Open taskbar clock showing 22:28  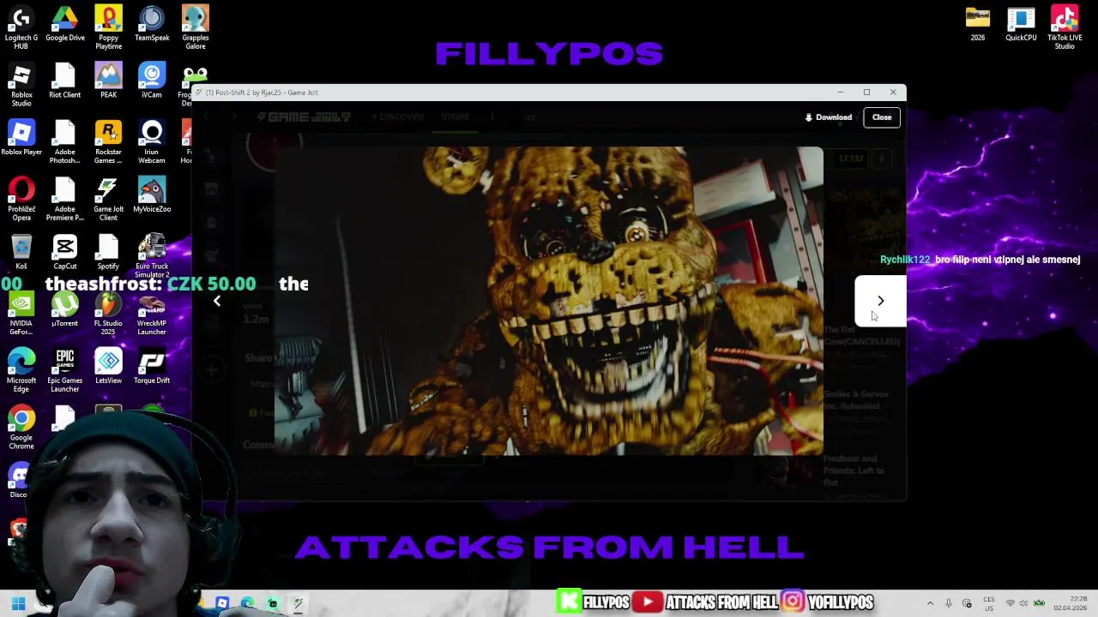coord(1071,603)
